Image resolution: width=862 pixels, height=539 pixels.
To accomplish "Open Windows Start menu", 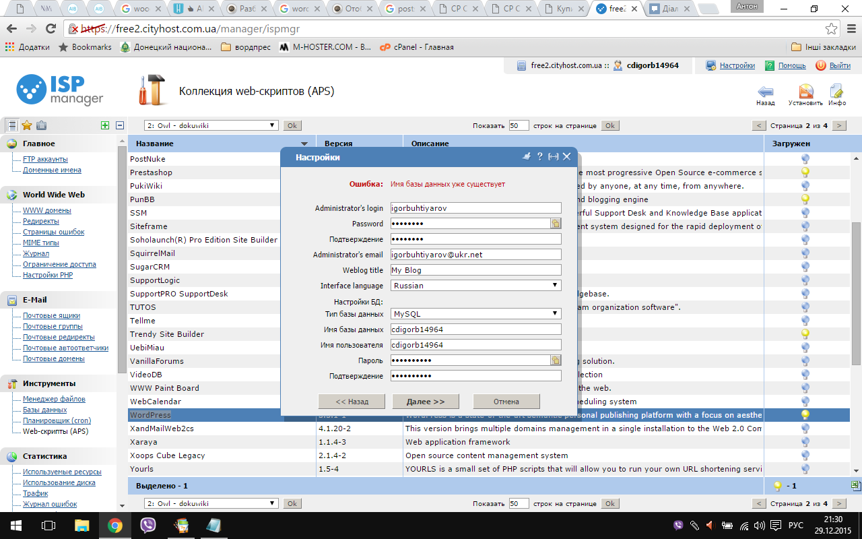I will pyautogui.click(x=15, y=525).
